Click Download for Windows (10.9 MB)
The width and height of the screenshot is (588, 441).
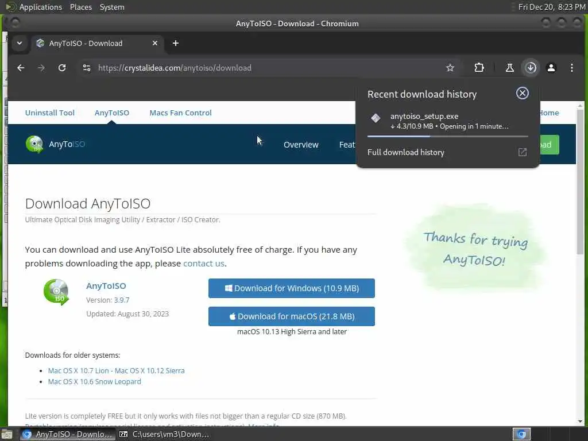pos(291,288)
